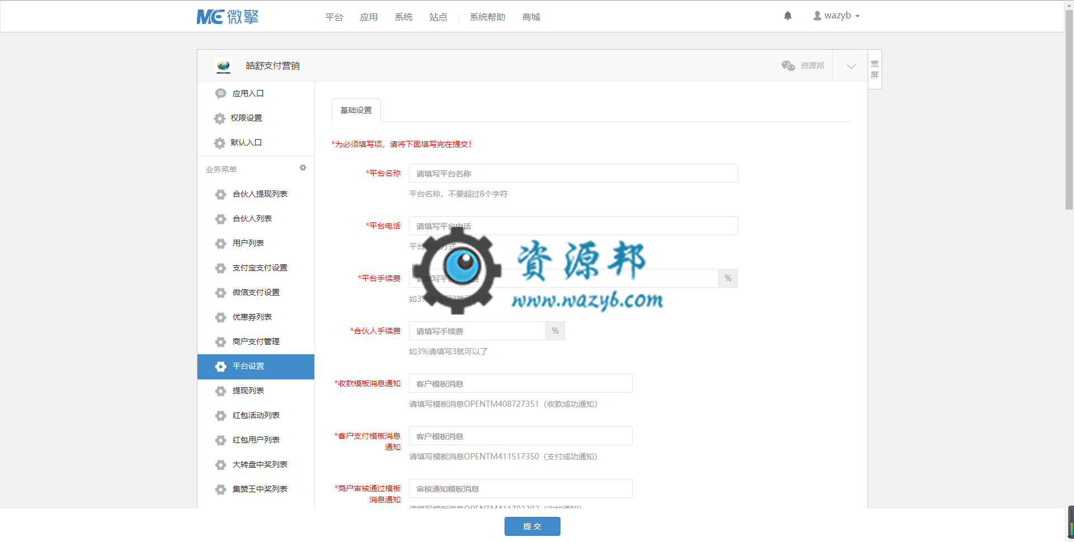Open 系统帮助 in top navigation

[x=487, y=17]
